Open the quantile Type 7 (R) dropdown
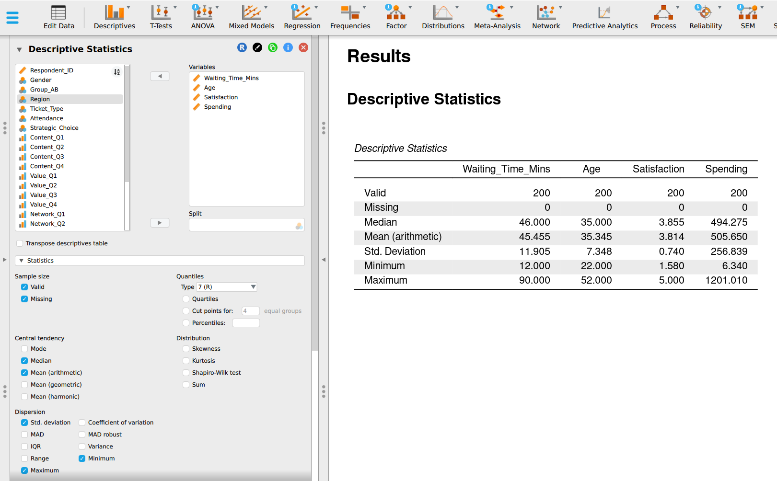The width and height of the screenshot is (777, 481). pyautogui.click(x=227, y=287)
